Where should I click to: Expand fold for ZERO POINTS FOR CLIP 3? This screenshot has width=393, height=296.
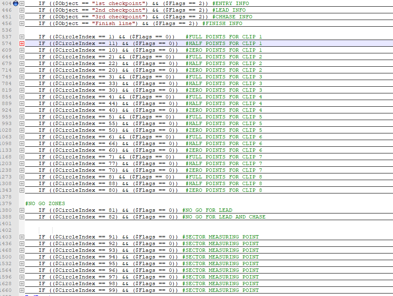[x=22, y=90]
